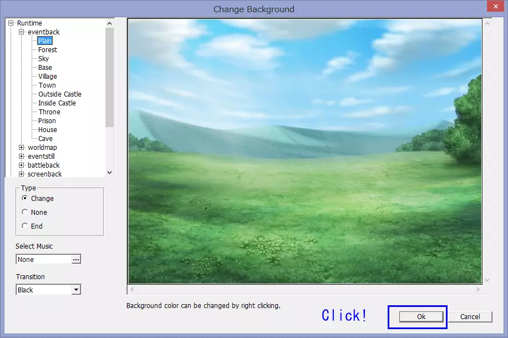Click the worldmap folder label

[x=43, y=147]
